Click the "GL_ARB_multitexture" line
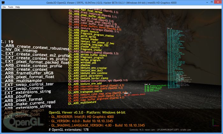The height and width of the screenshot is (134, 223). click(x=82, y=103)
